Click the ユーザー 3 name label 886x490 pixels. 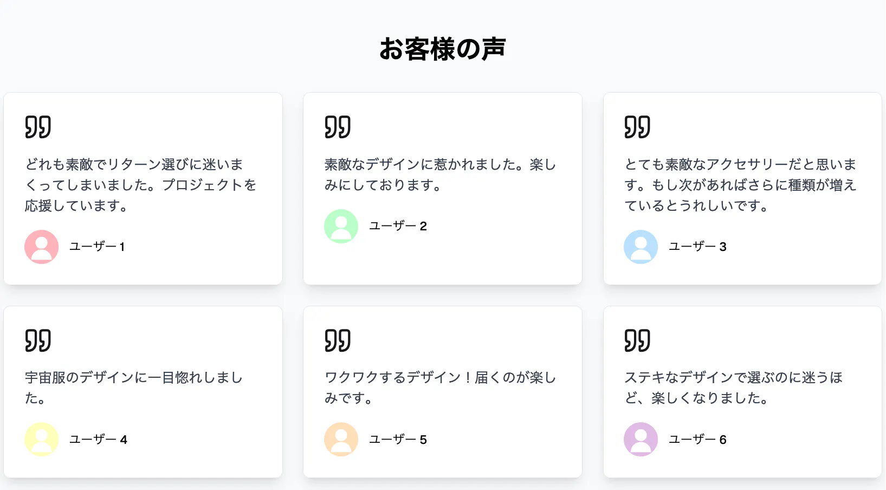(x=697, y=247)
